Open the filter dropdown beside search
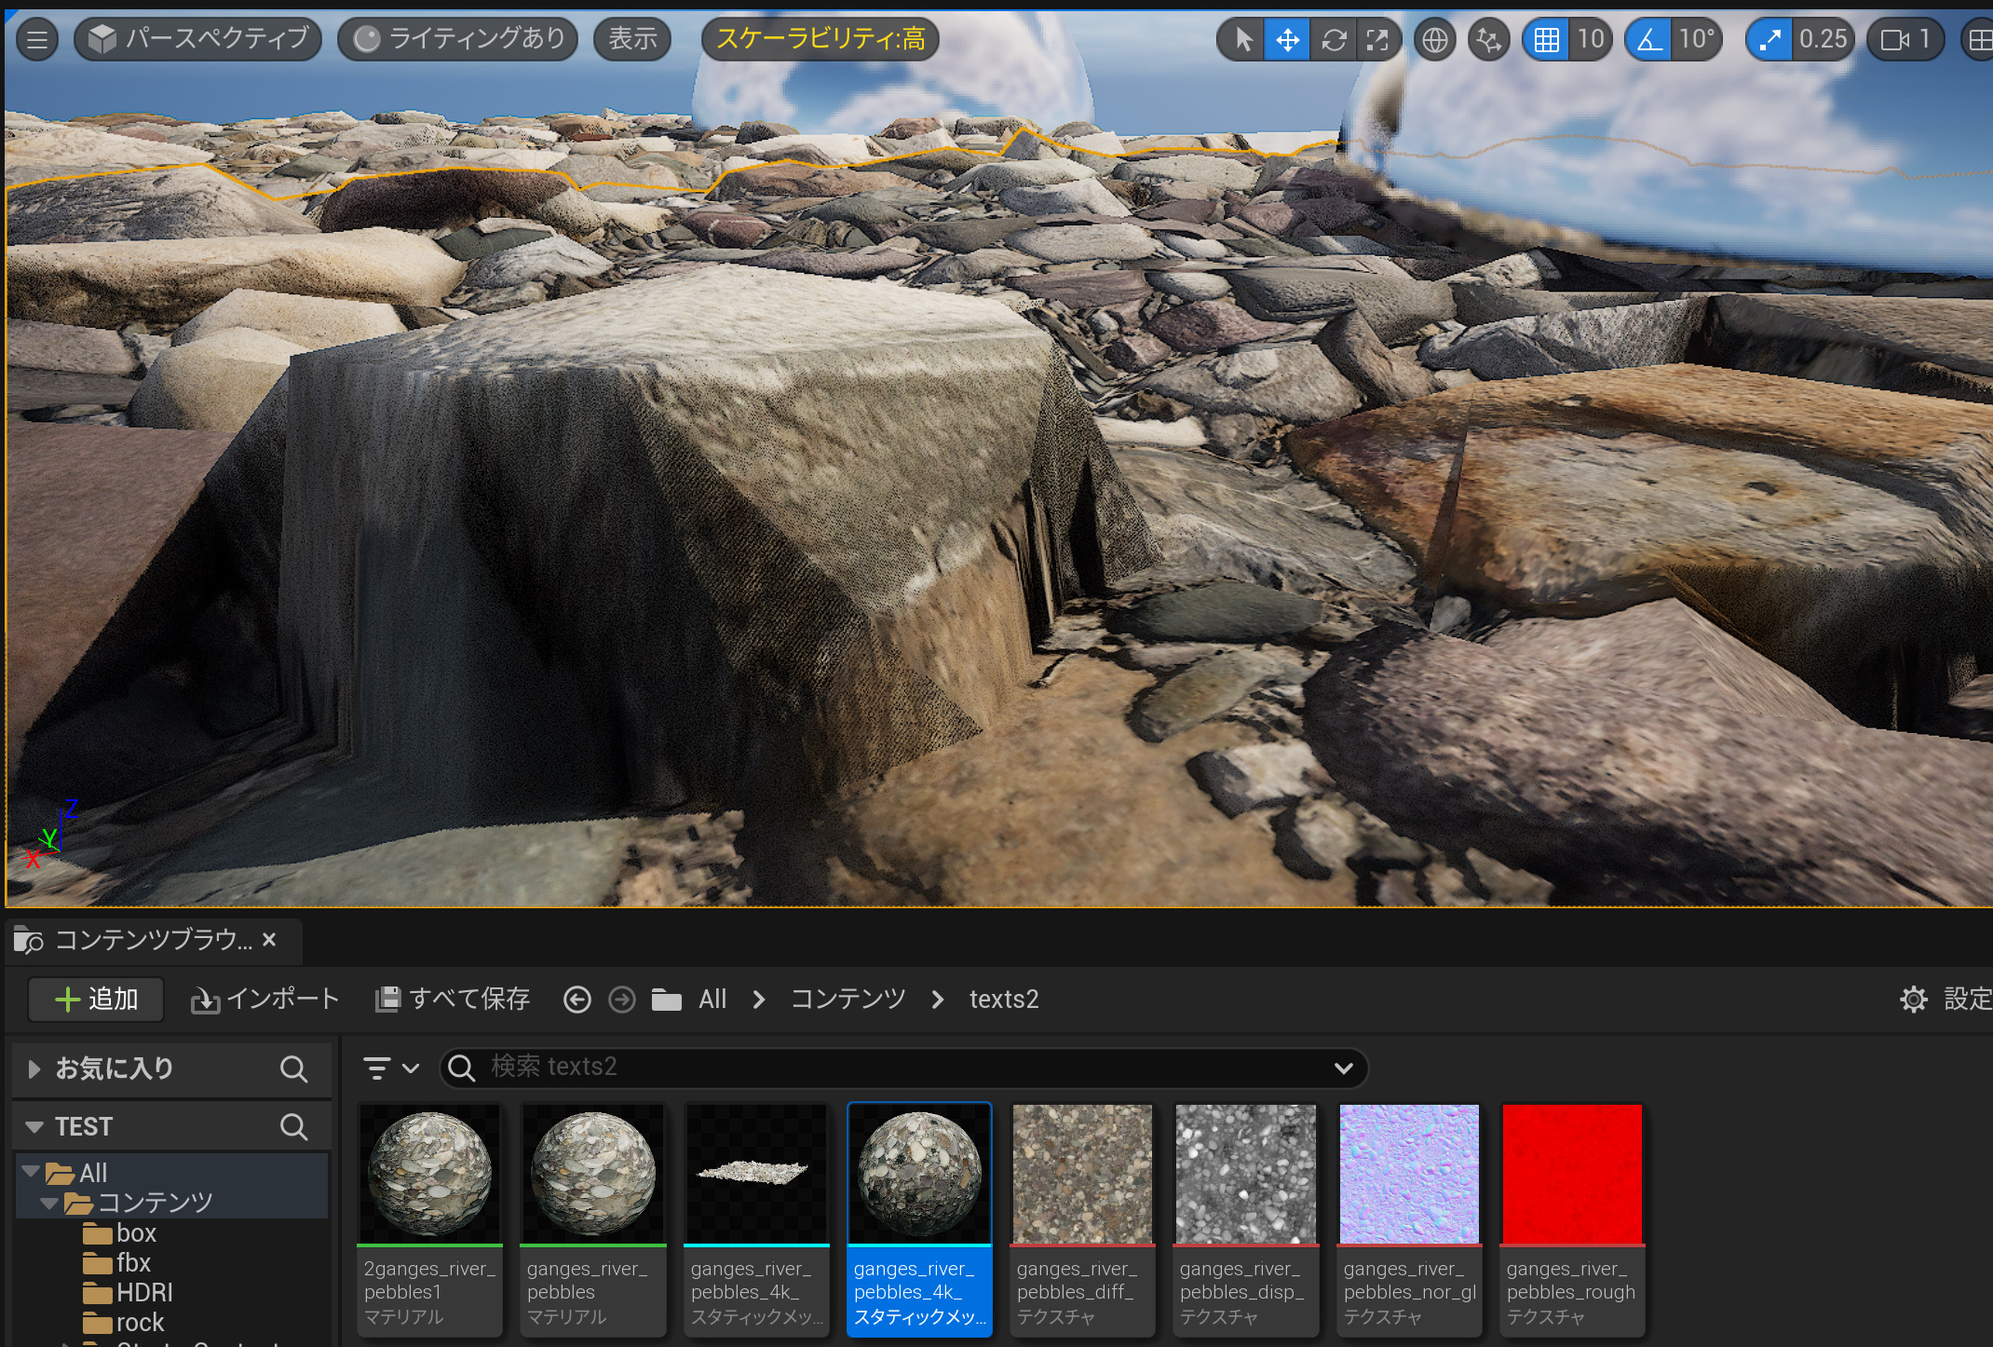 coord(390,1068)
